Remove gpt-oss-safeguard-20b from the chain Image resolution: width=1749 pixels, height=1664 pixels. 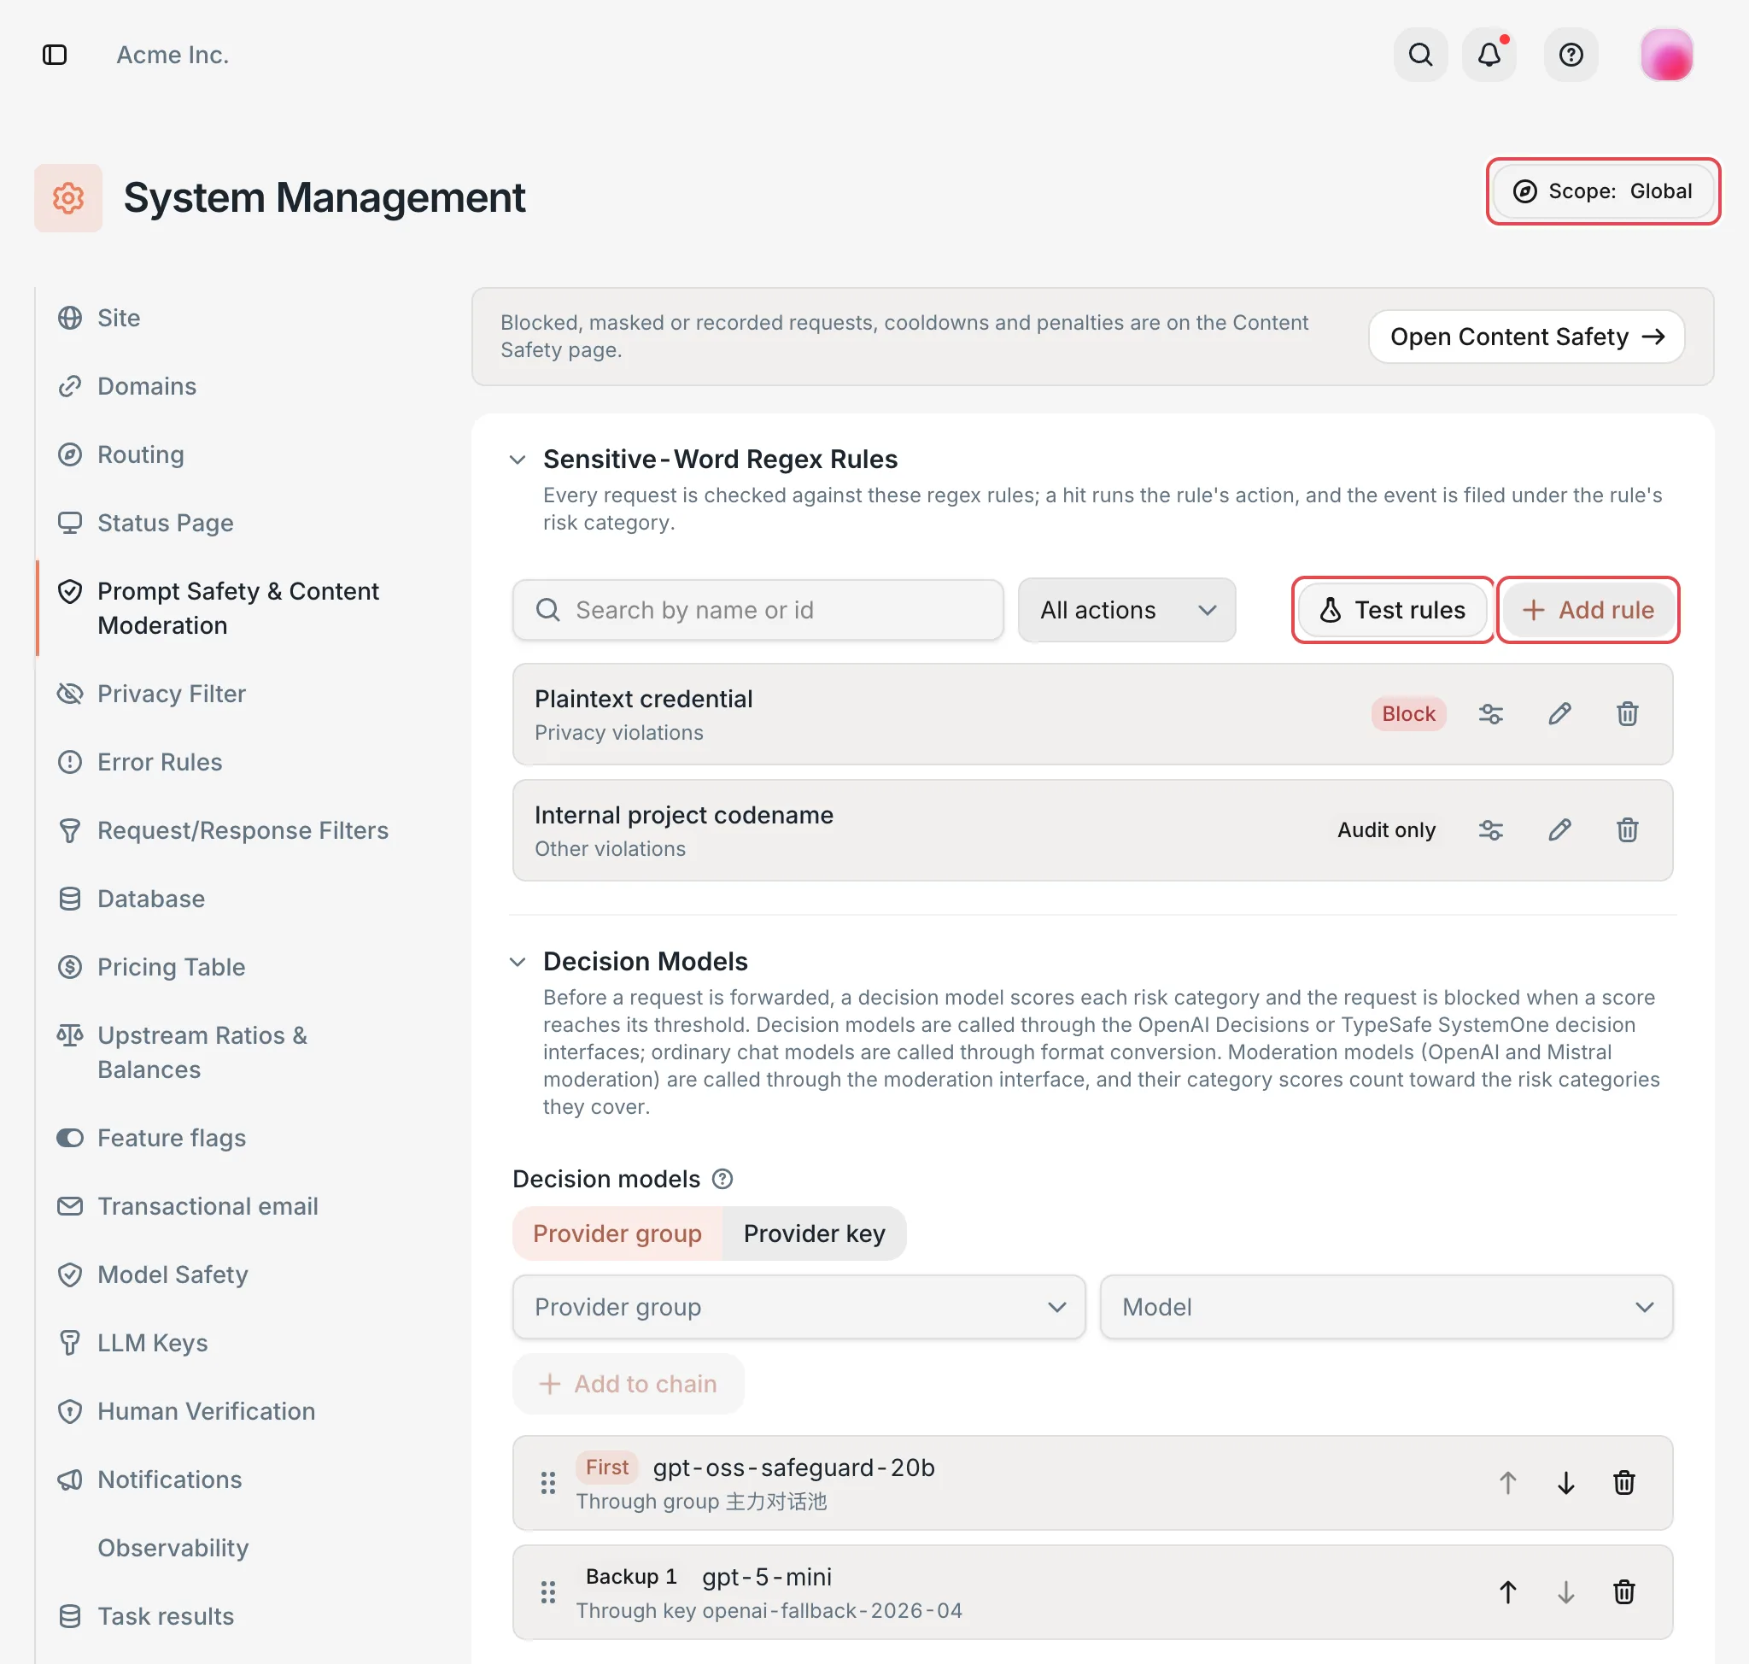click(1623, 1483)
